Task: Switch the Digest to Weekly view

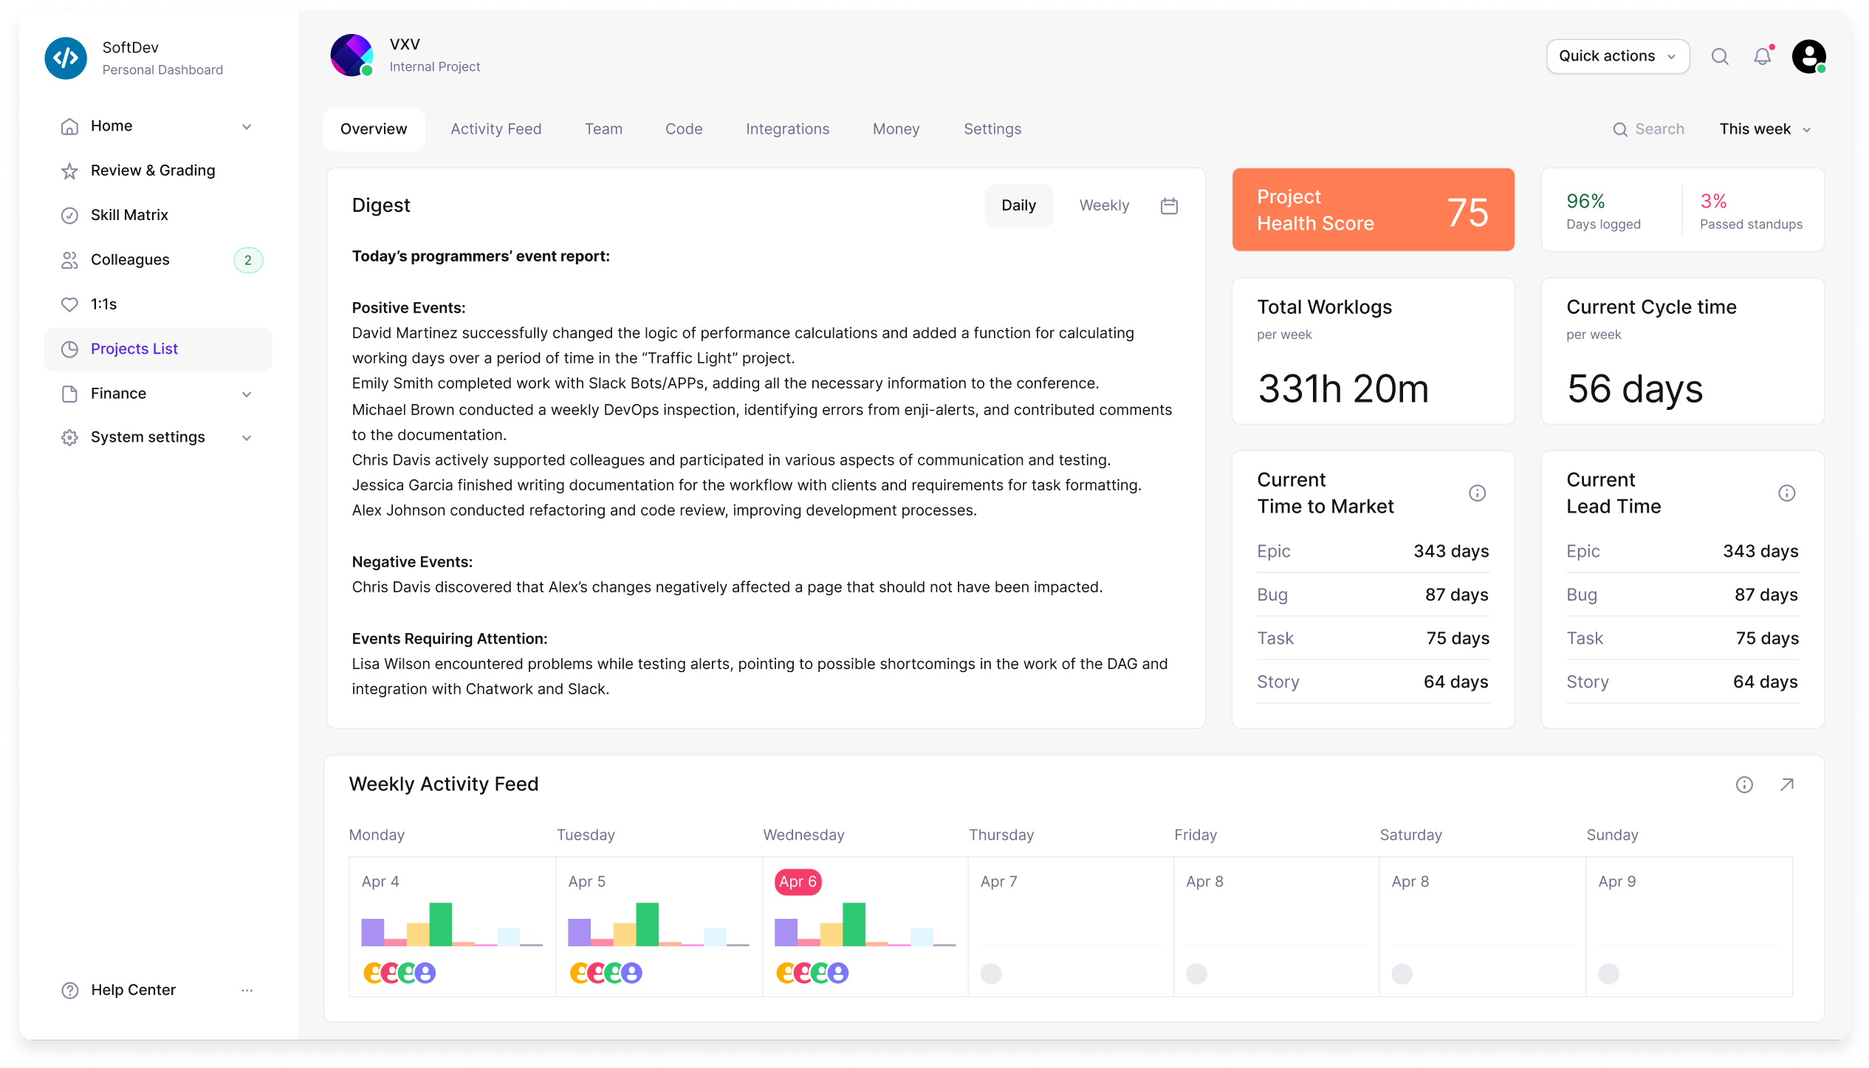Action: [x=1104, y=205]
